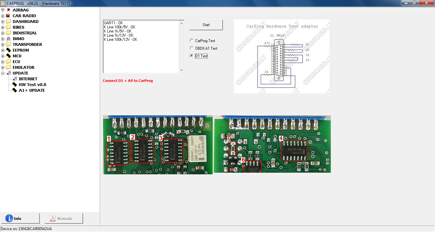Click the results list scroll down arrow
The height and width of the screenshot is (232, 435).
(x=182, y=70)
